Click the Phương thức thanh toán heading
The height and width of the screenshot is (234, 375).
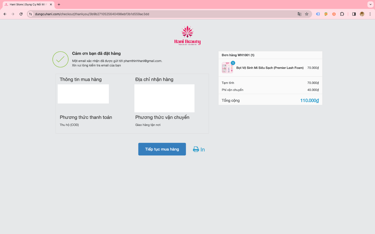[x=86, y=117]
